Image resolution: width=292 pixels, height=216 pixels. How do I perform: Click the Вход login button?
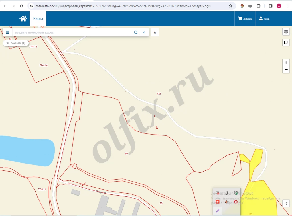coord(264,19)
